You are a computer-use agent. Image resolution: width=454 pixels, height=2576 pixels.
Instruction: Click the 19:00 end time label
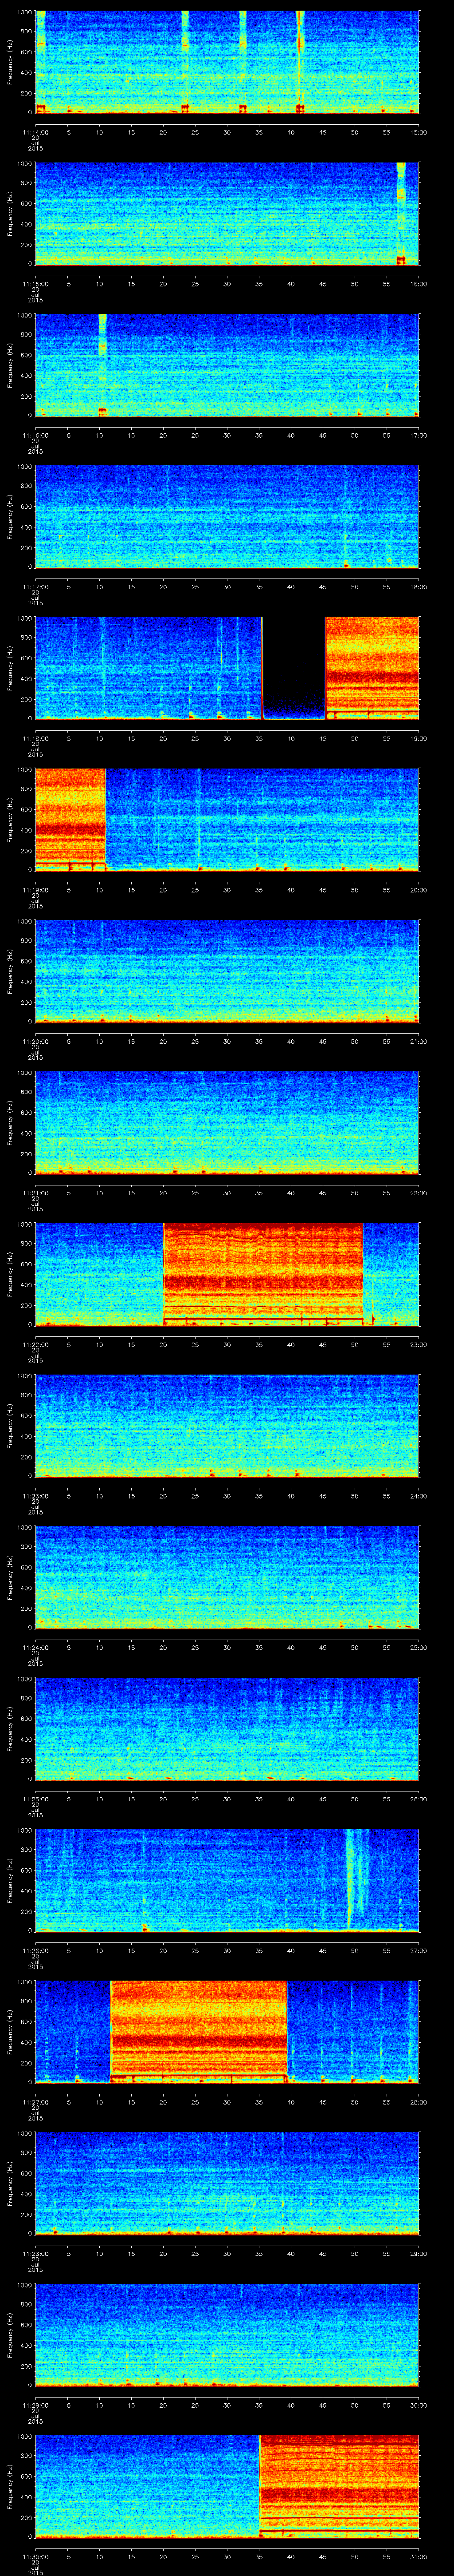tap(418, 738)
